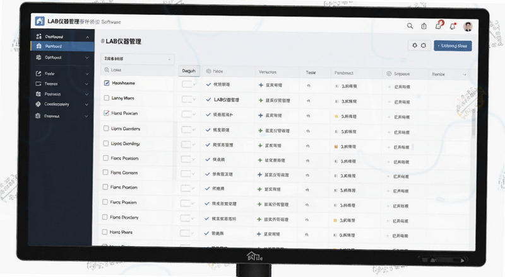Click the green plus icon in Lipoc Garnbray row
Viewport: 505px width, 277px height.
pos(260,145)
